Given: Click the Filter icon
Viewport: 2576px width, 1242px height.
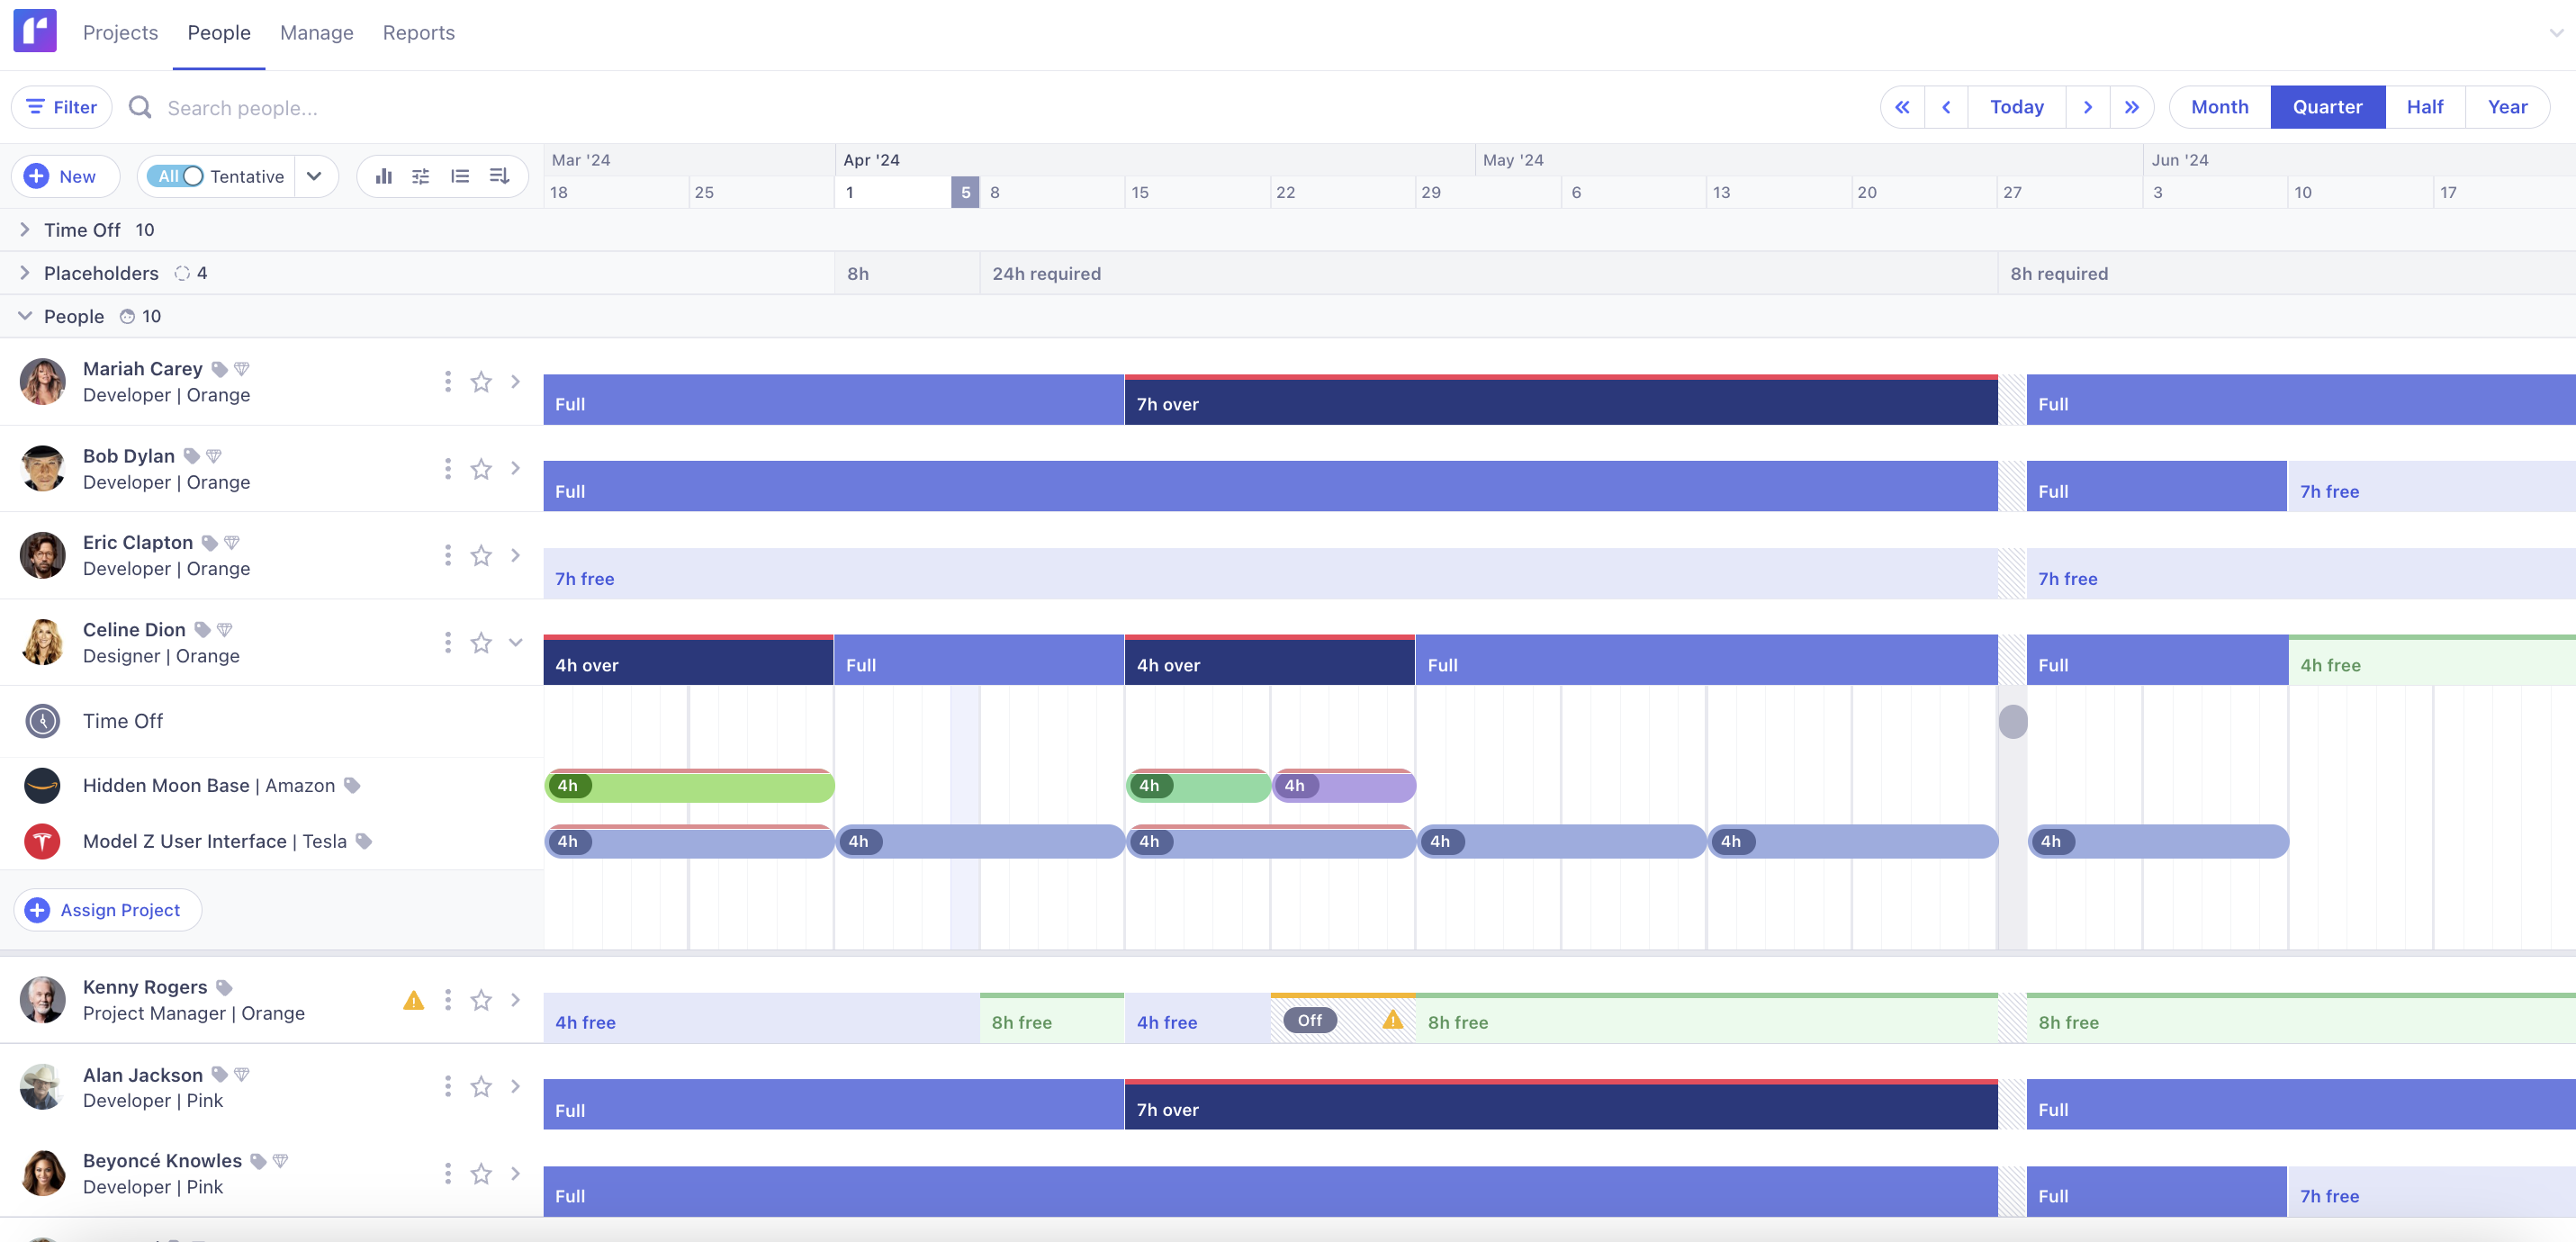Looking at the screenshot, I should 36,106.
